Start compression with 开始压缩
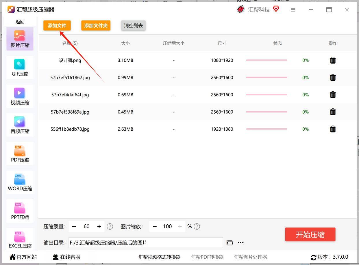The height and width of the screenshot is (265, 359). 310,234
